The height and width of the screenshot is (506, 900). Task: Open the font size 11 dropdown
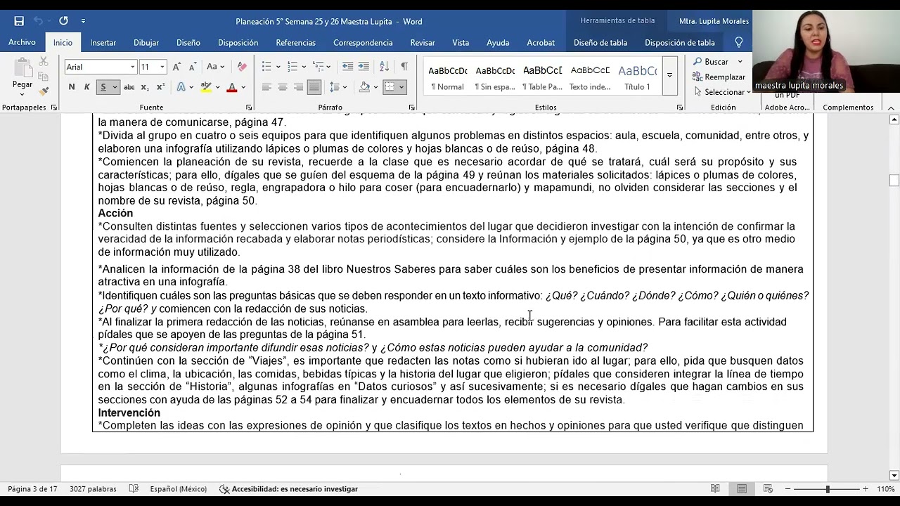[x=162, y=67]
